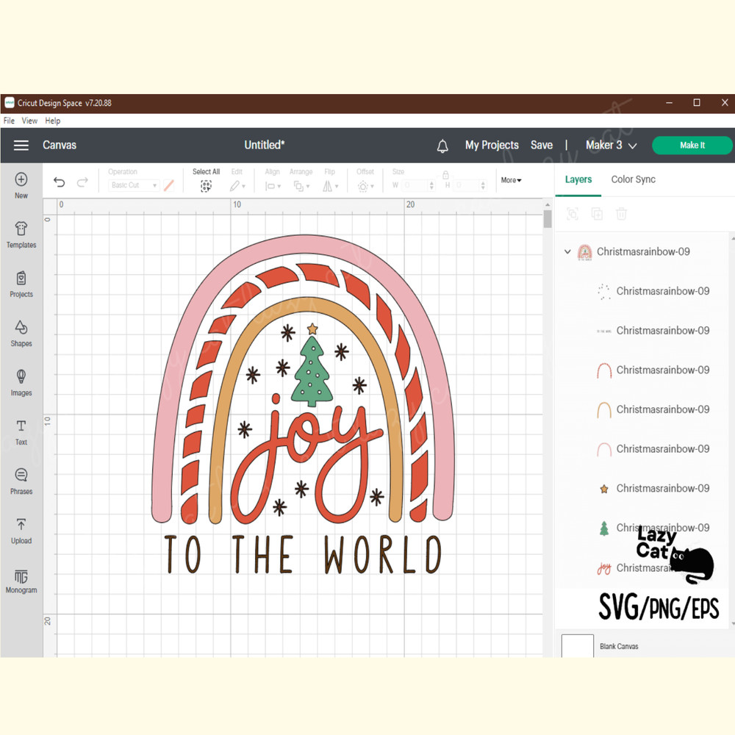Select the green tree layer
The image size is (735, 735).
tap(604, 528)
